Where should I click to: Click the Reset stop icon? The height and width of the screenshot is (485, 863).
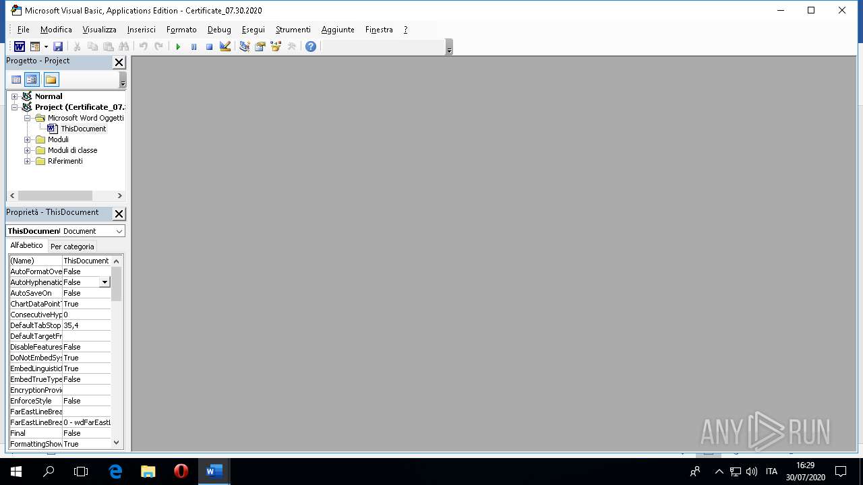(209, 46)
